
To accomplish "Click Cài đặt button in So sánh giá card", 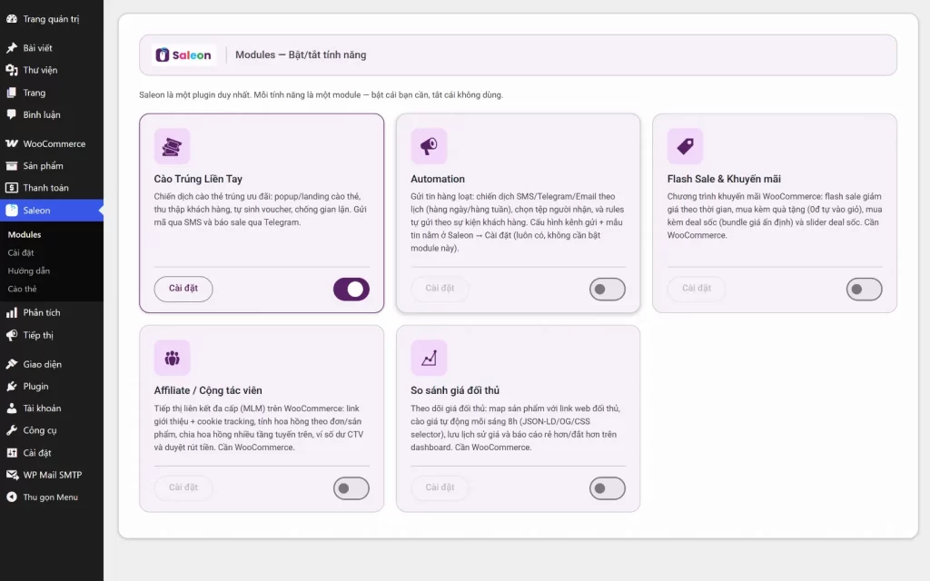I will (x=440, y=487).
